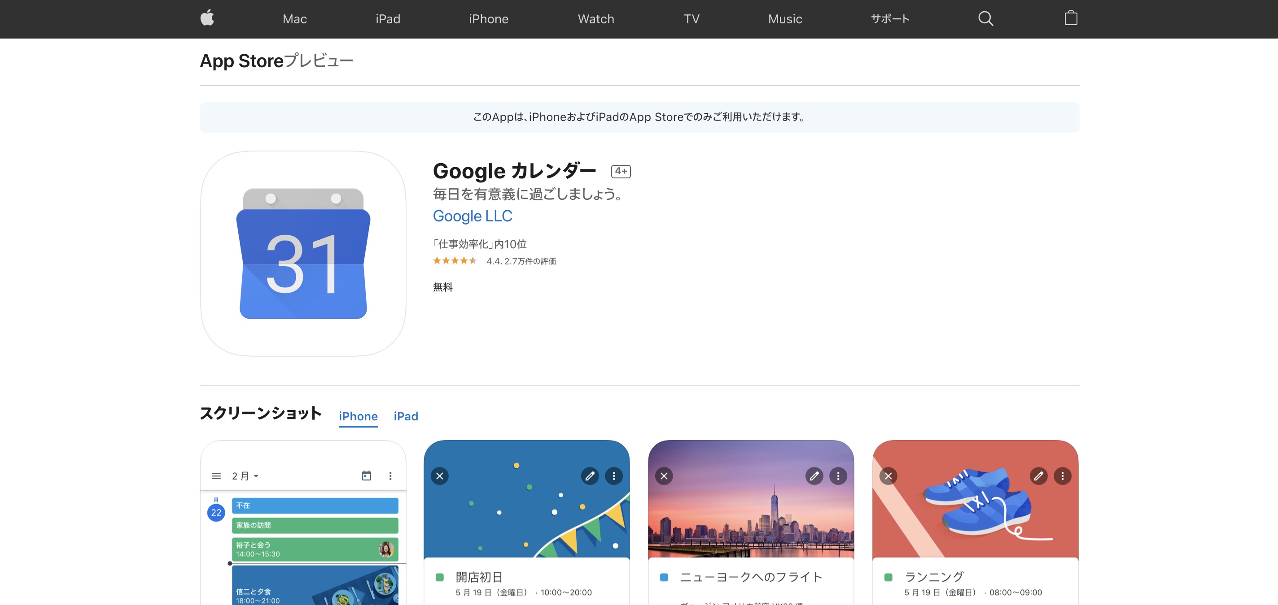Click the 4+ age rating badge

(x=621, y=171)
